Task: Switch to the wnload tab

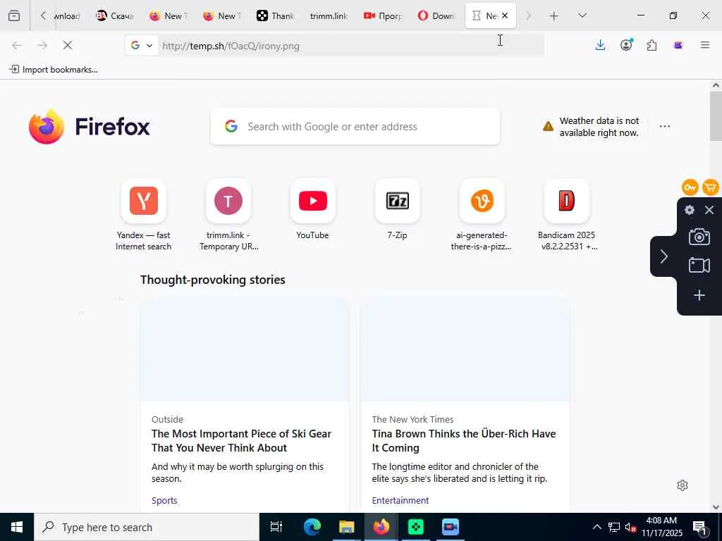Action: (x=67, y=15)
